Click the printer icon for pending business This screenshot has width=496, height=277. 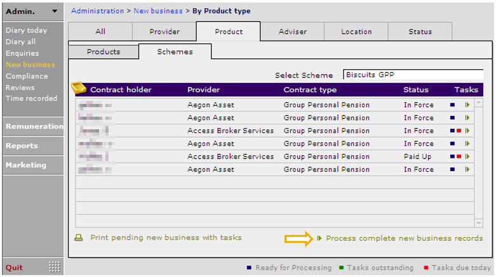[x=79, y=238]
